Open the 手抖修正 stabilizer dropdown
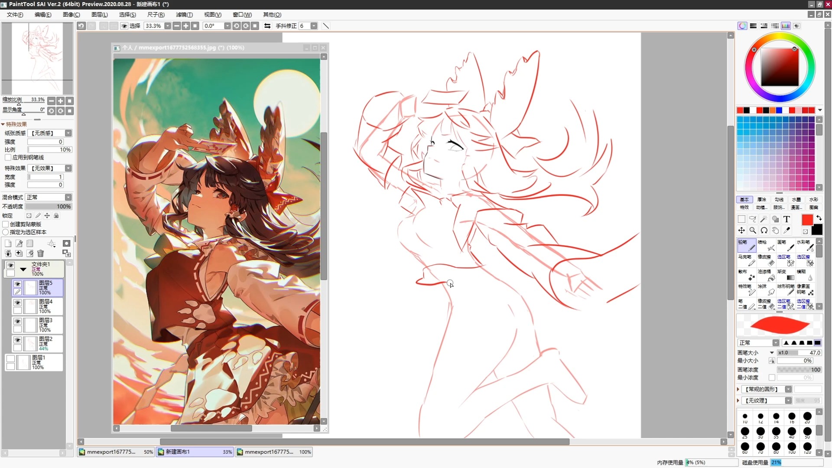The width and height of the screenshot is (832, 468). [x=314, y=26]
